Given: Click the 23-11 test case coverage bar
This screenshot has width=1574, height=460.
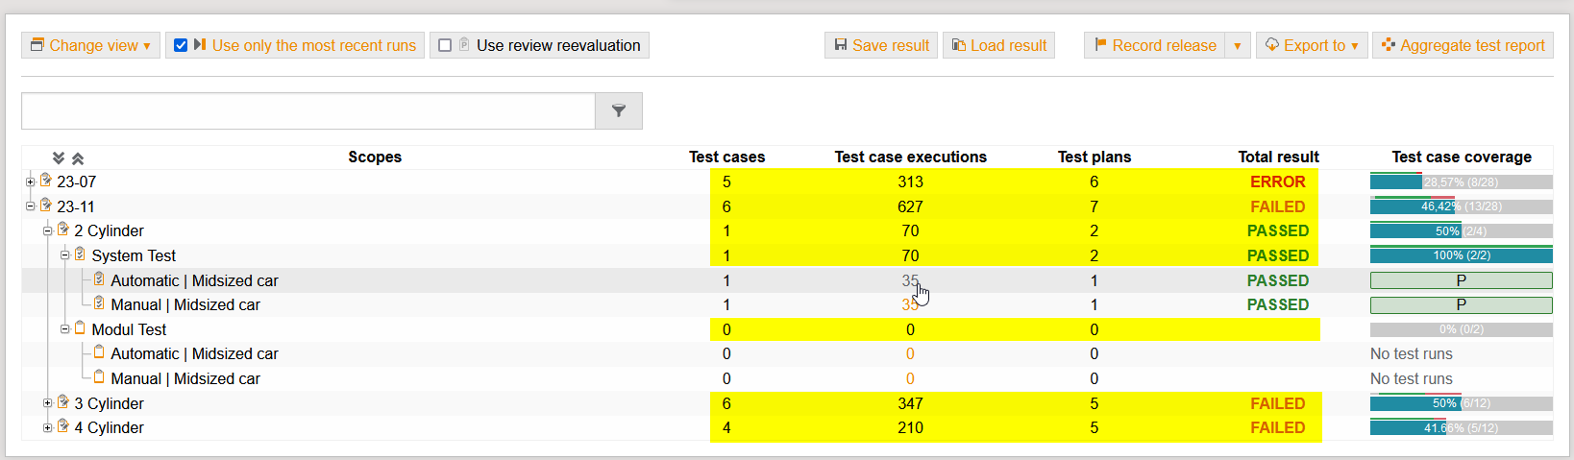Looking at the screenshot, I should (x=1461, y=206).
